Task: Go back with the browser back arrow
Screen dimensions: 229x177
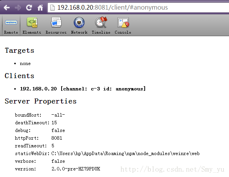Action: coord(7,7)
